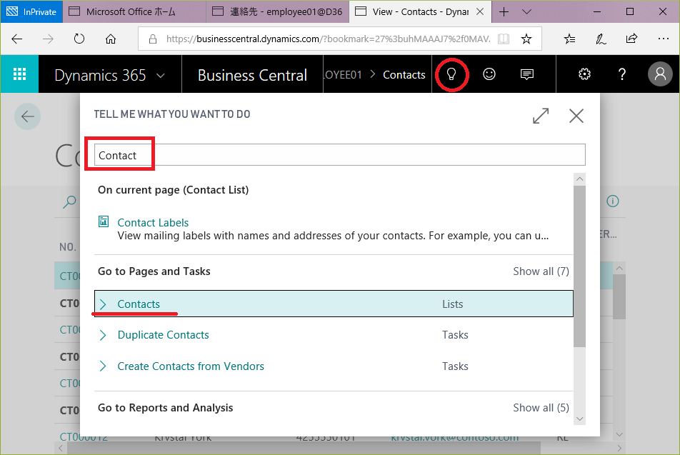Add this page to favorites with star
This screenshot has width=680, height=455.
click(x=526, y=39)
